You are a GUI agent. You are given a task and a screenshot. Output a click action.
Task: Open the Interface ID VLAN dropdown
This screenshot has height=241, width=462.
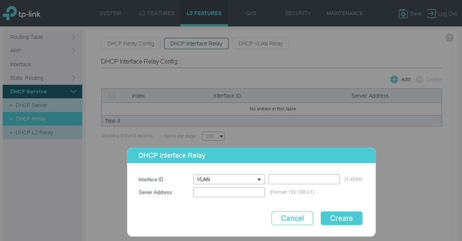point(229,179)
